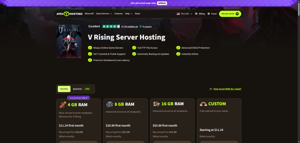
Task: Click Recurring Price $14.99 text
Action: point(71,132)
